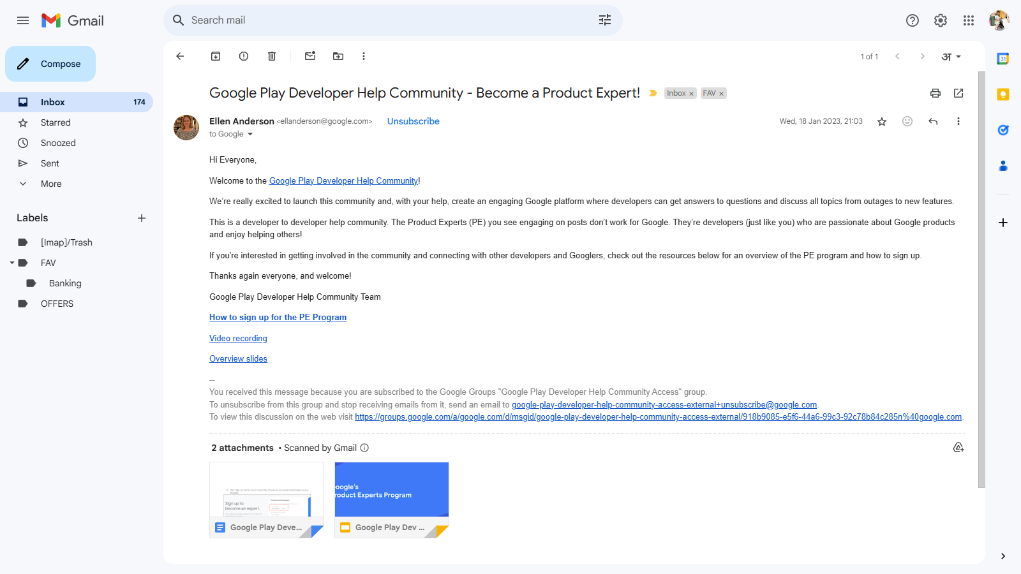Open the Sent folder
The width and height of the screenshot is (1021, 574).
[77, 163]
